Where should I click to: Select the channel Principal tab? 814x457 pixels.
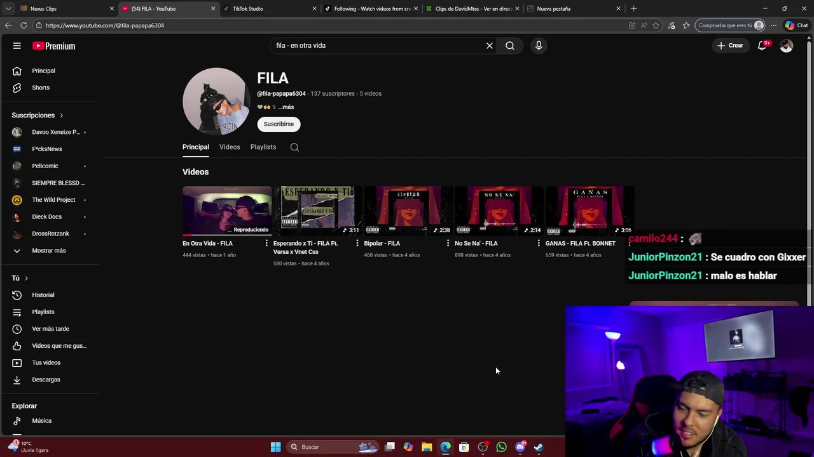196,147
